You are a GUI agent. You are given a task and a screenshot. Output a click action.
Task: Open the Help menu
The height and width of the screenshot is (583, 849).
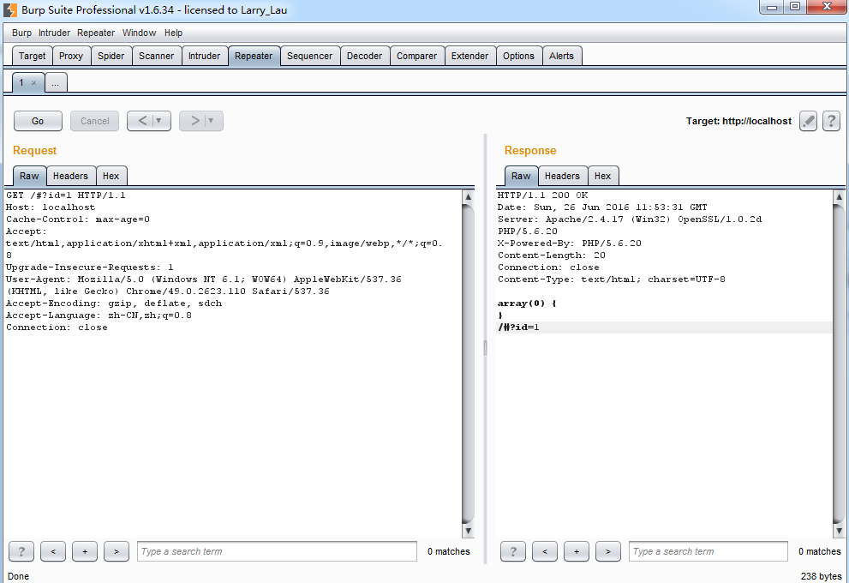pyautogui.click(x=173, y=33)
